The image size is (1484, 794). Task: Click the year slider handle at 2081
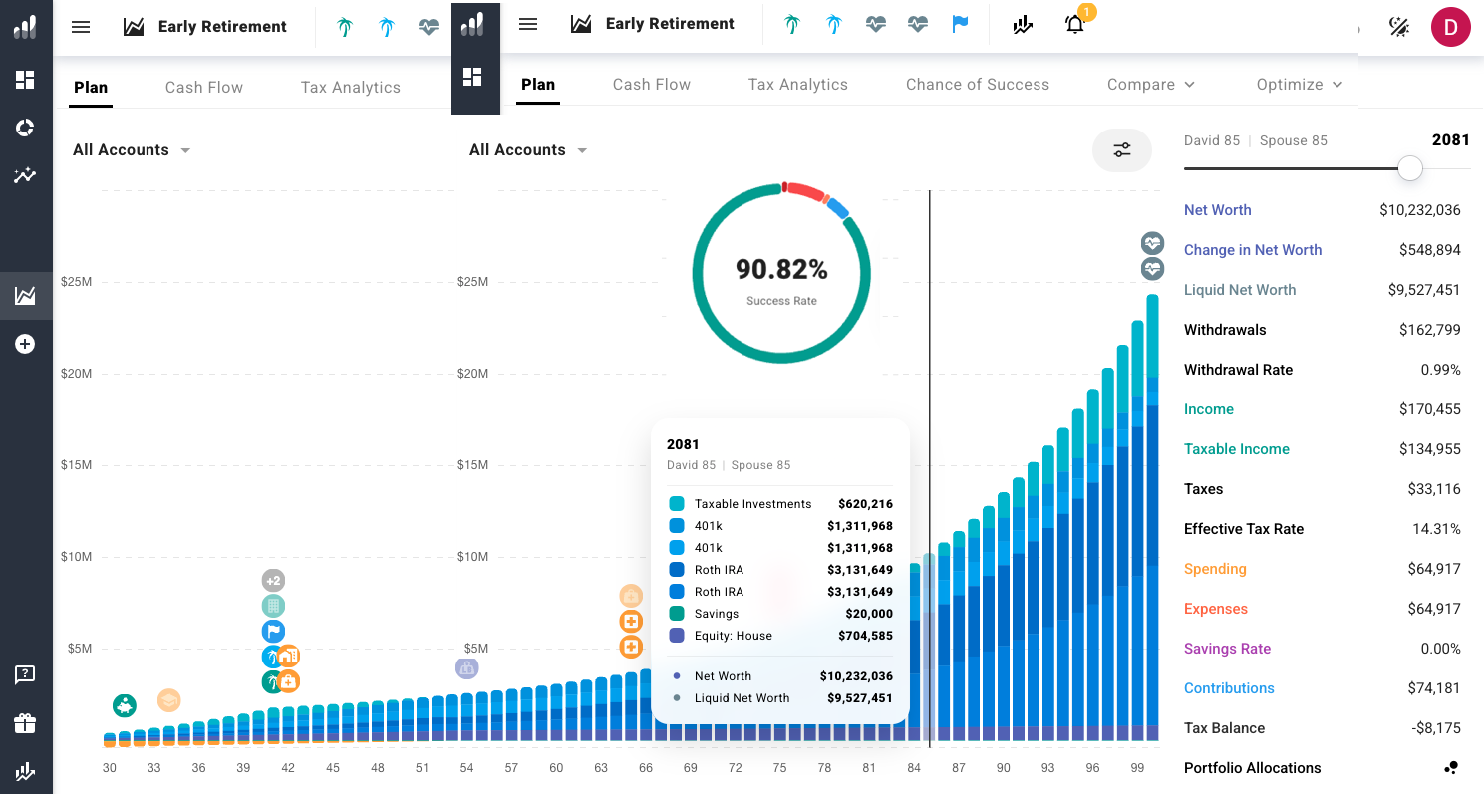1410,168
